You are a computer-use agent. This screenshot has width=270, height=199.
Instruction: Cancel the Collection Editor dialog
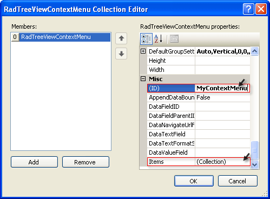(238, 181)
